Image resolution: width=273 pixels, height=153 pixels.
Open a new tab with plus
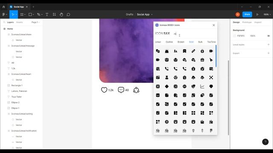33,7
